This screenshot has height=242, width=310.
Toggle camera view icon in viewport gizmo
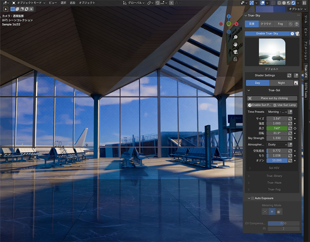click(x=235, y=51)
